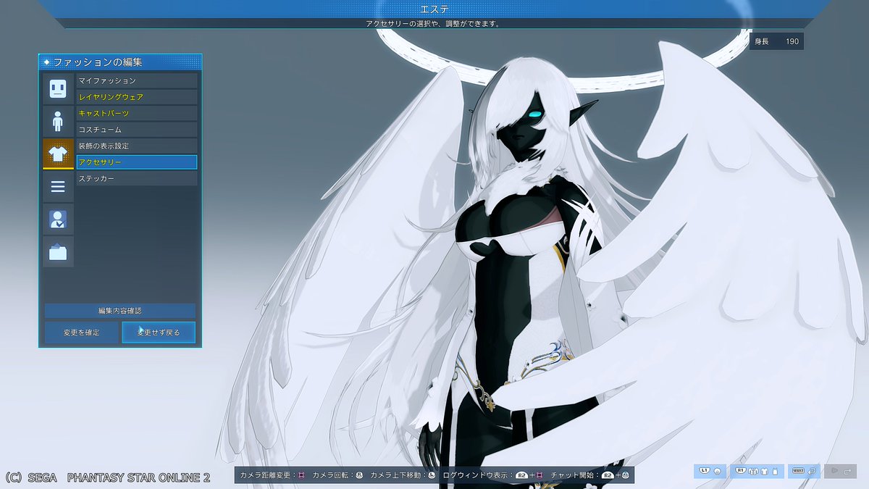
Task: Click the ログウィンドウ表示 control hint
Action: (492, 476)
